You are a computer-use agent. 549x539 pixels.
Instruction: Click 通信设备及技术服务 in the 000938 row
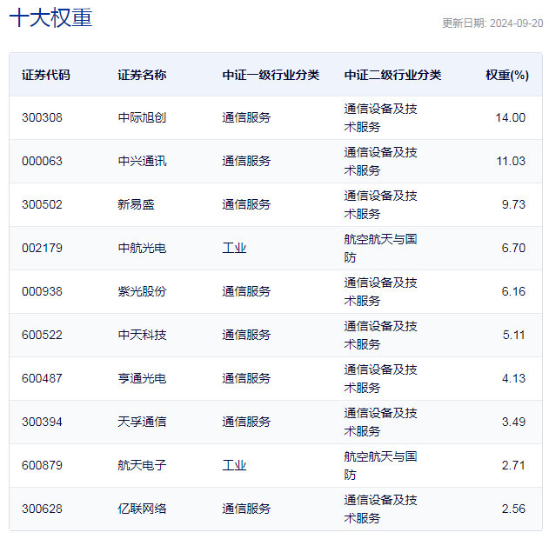pos(380,291)
